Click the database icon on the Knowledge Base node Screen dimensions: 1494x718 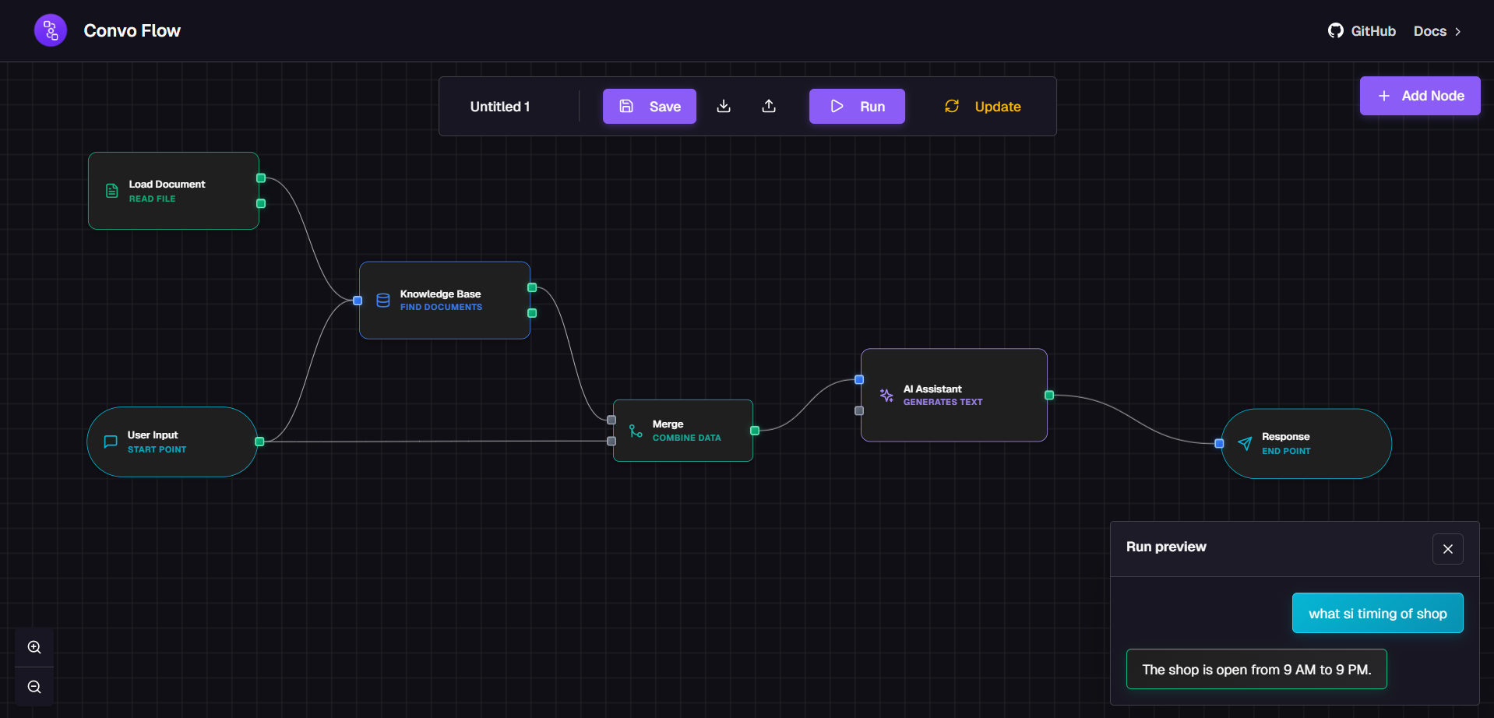click(382, 300)
